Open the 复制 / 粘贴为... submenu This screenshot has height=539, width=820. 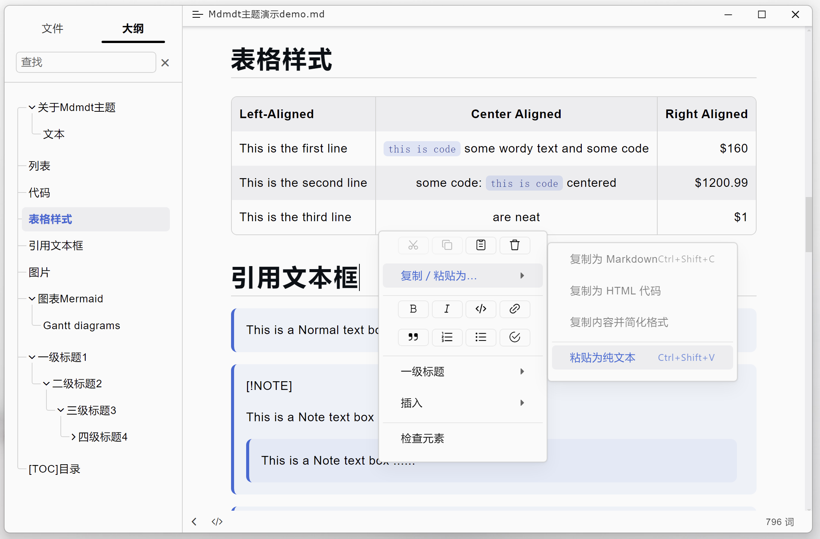pyautogui.click(x=462, y=276)
